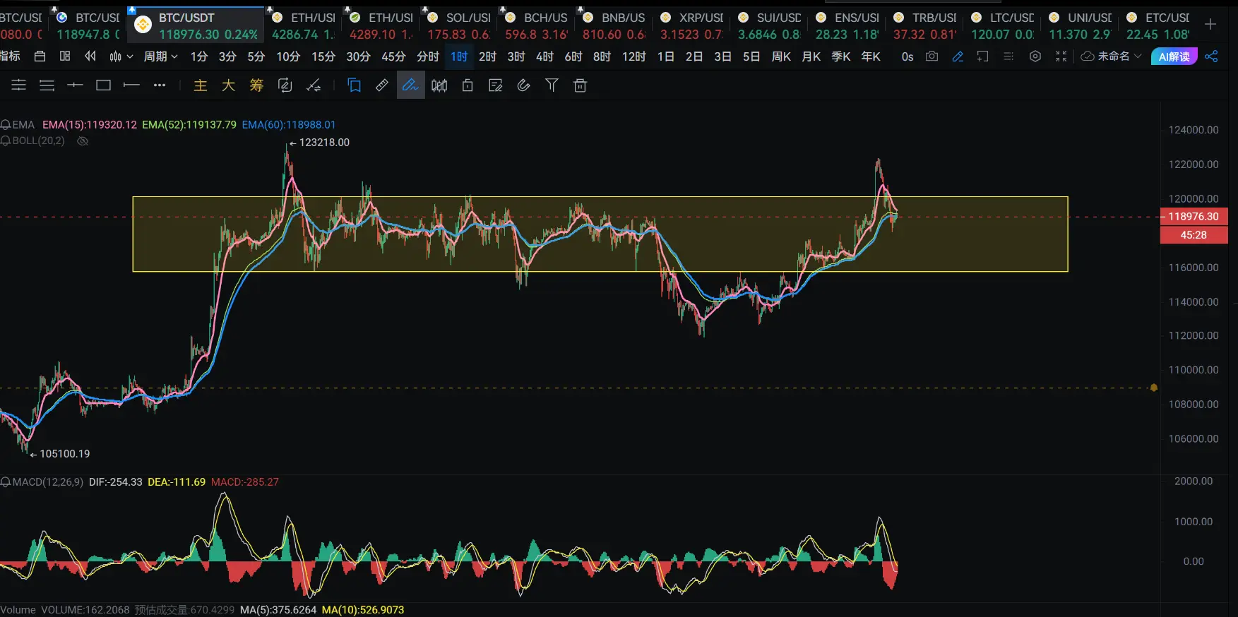Open the BTC/USI tab priced 118947.8
The height and width of the screenshot is (617, 1238).
point(88,25)
